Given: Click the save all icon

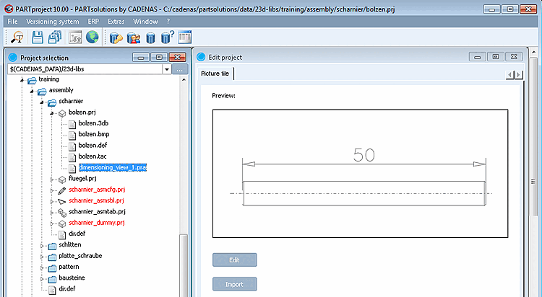Looking at the screenshot, I should tap(55, 37).
